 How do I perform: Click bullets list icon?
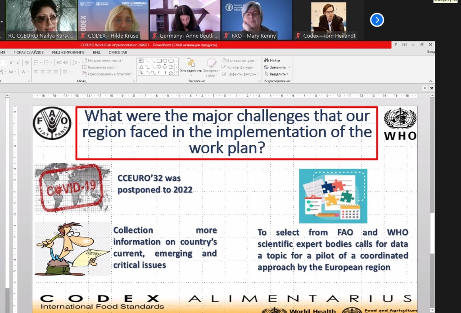tap(37, 62)
